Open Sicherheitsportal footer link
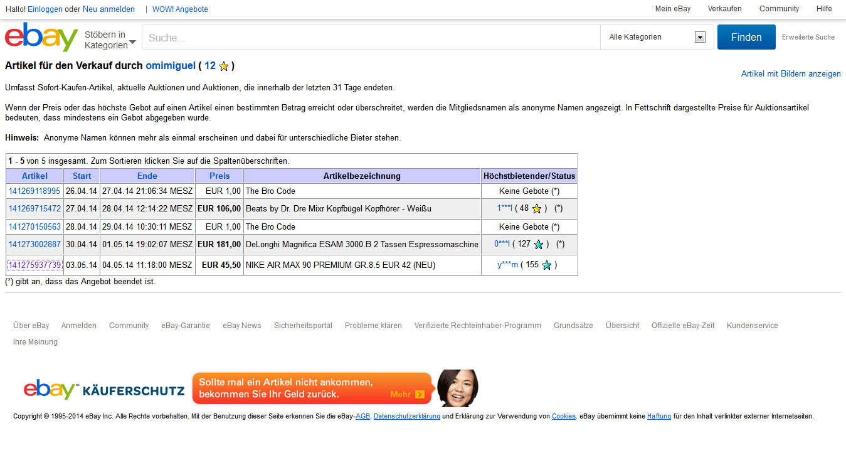 [x=303, y=326]
